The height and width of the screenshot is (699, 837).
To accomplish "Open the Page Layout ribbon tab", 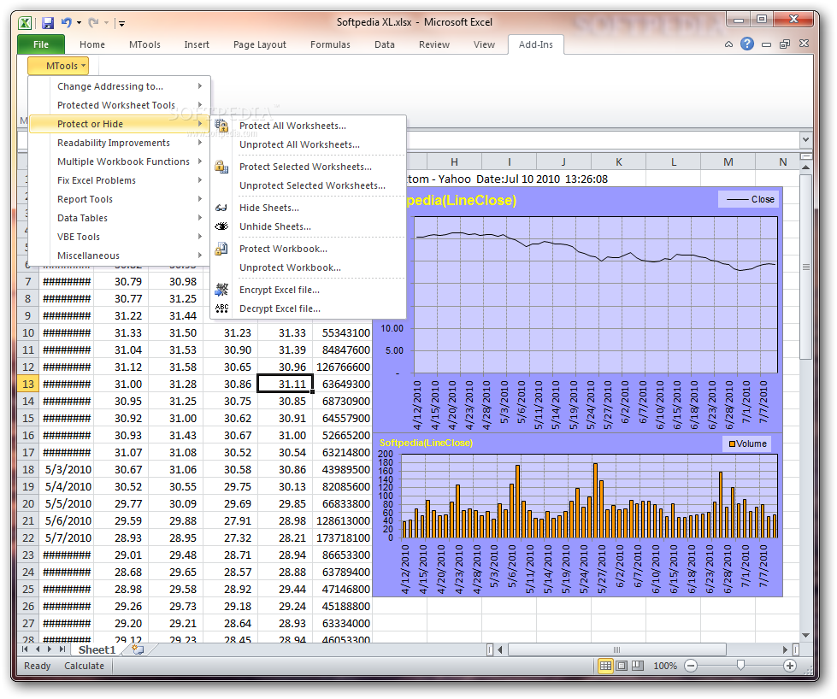I will pos(260,44).
